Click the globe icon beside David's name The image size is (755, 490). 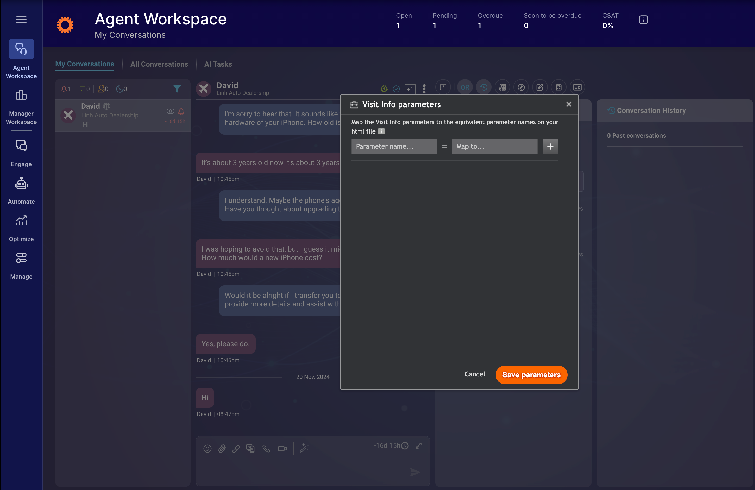click(106, 106)
